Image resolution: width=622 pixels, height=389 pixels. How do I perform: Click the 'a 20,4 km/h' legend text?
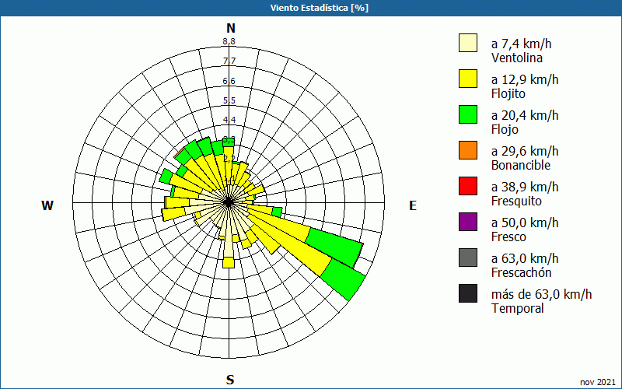point(524,115)
